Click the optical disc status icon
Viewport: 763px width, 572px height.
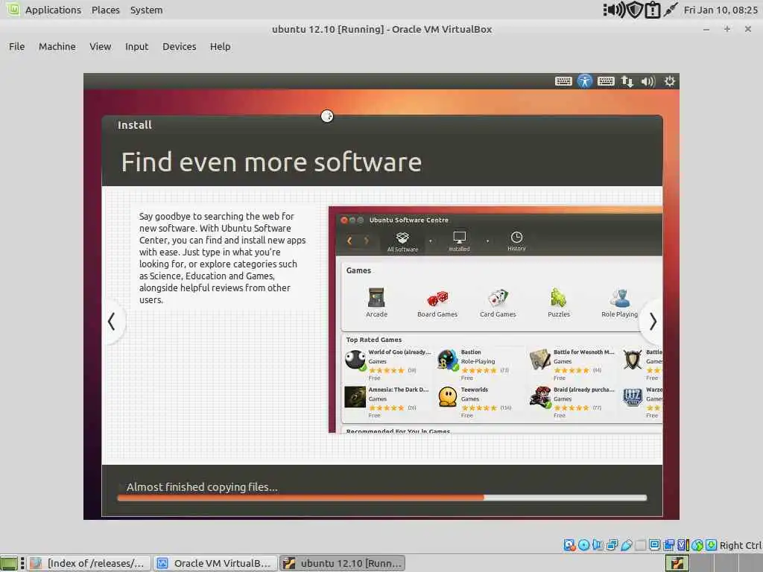[584, 545]
